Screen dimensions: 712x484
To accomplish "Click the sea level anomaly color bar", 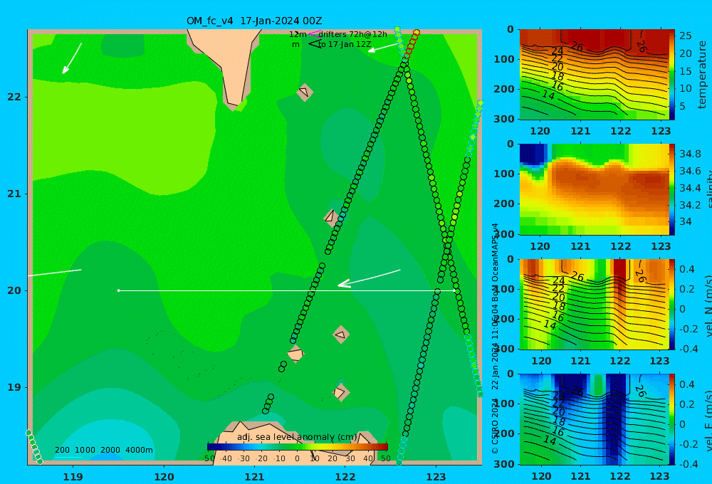I will tap(298, 447).
